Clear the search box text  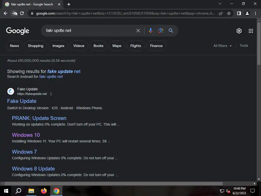pyautogui.click(x=138, y=31)
